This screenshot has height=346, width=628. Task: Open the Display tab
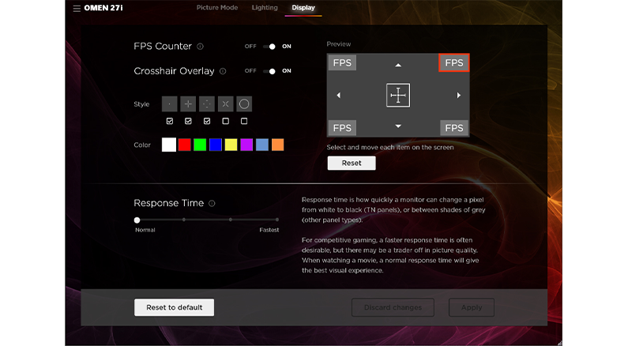tap(303, 8)
